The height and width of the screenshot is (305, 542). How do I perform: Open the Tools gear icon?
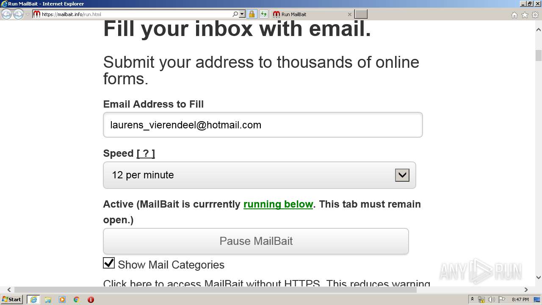click(x=535, y=15)
